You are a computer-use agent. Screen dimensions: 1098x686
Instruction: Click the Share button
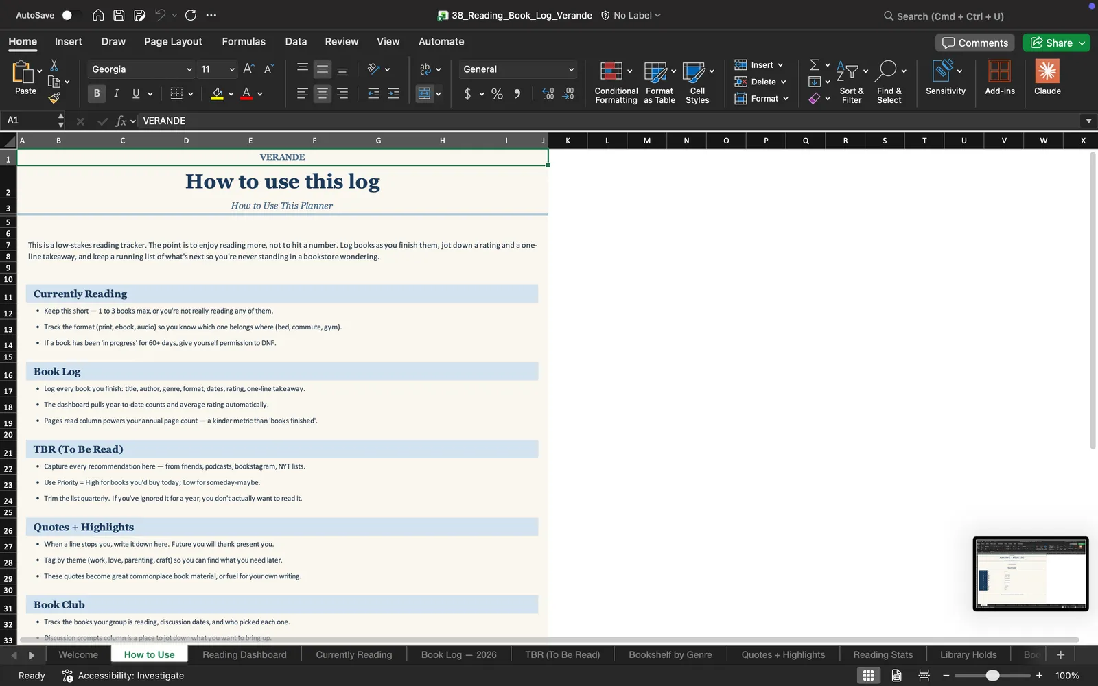tap(1057, 43)
